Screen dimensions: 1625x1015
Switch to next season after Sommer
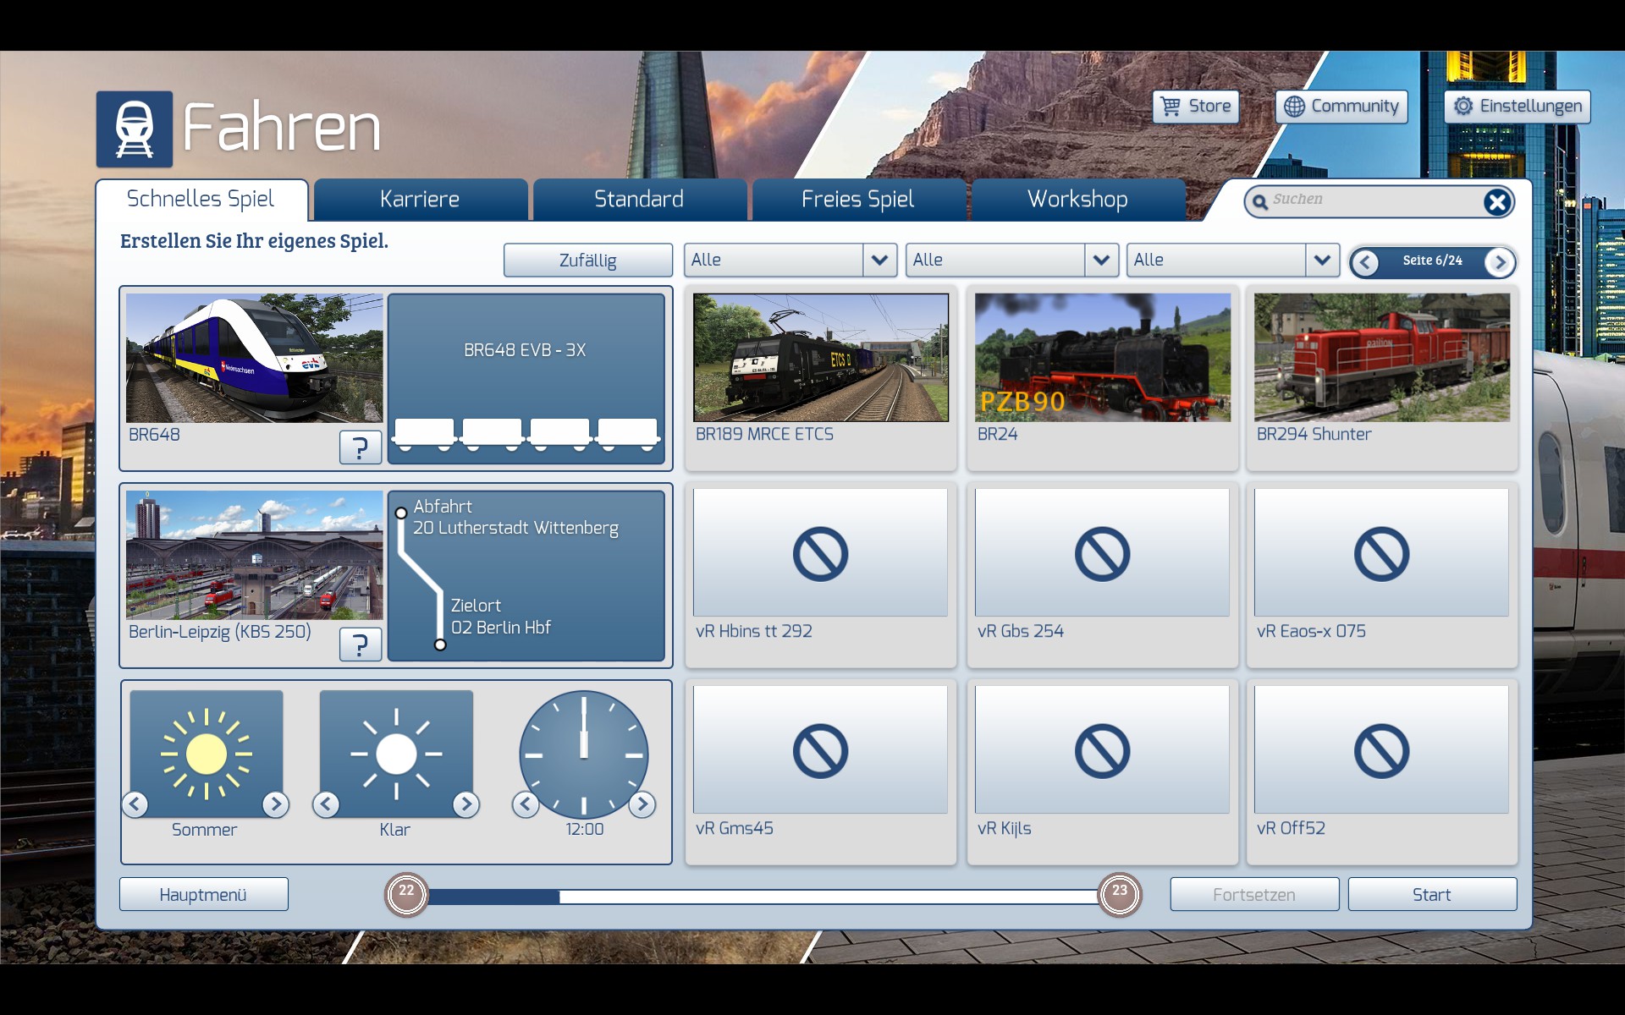point(275,804)
